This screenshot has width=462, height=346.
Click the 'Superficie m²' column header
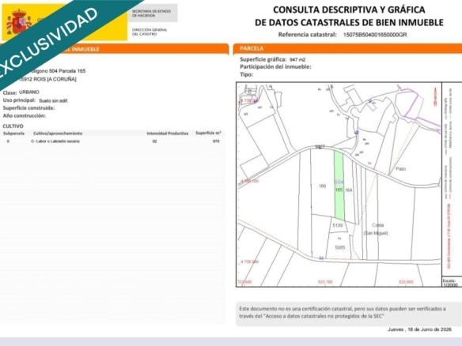click(208, 133)
